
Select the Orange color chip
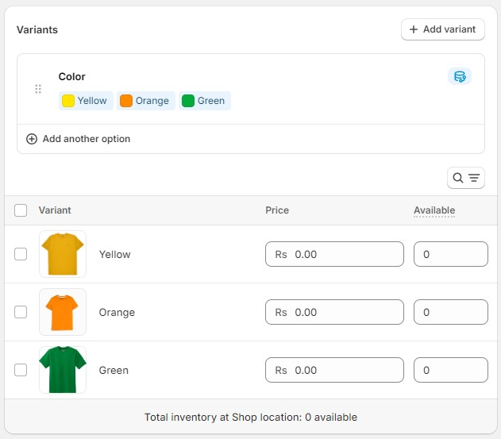click(x=146, y=101)
